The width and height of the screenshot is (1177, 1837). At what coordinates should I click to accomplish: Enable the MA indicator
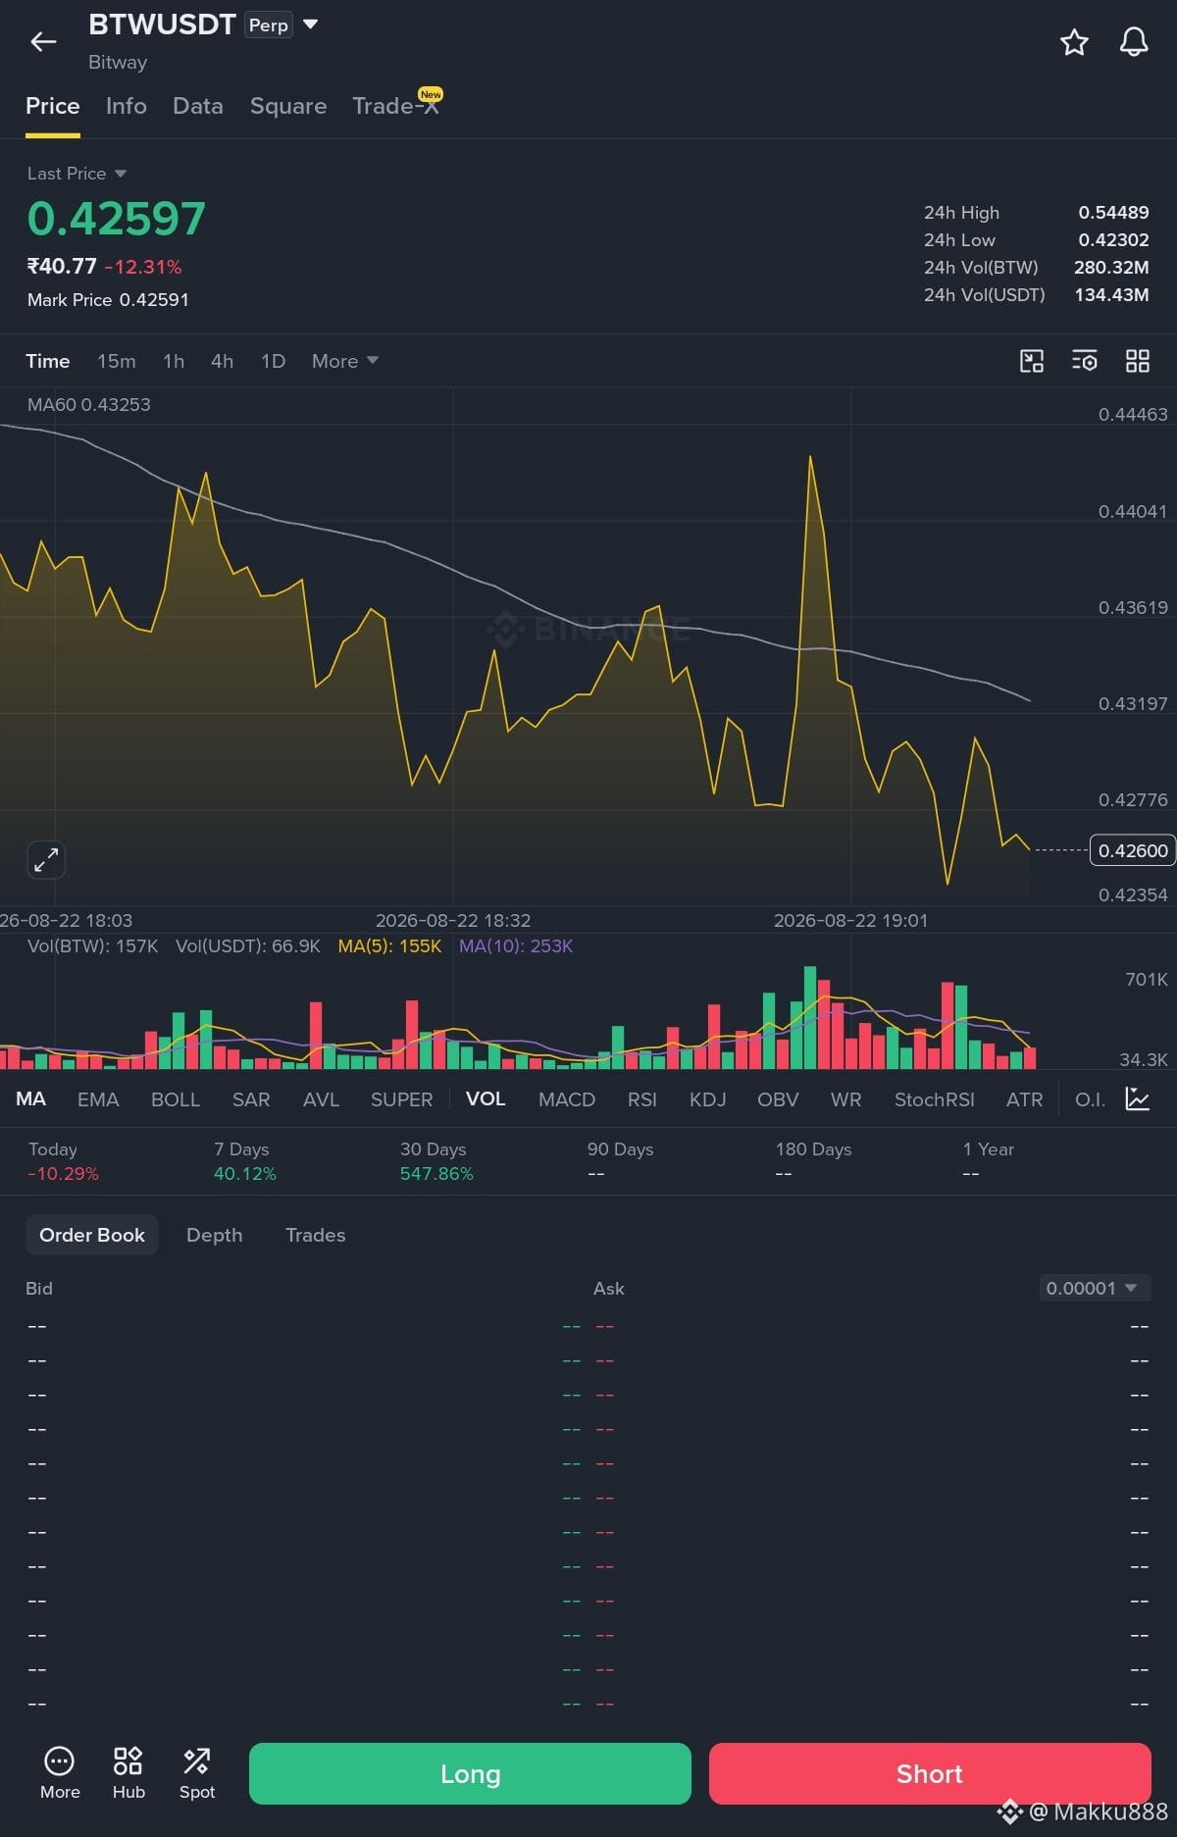pyautogui.click(x=31, y=1098)
